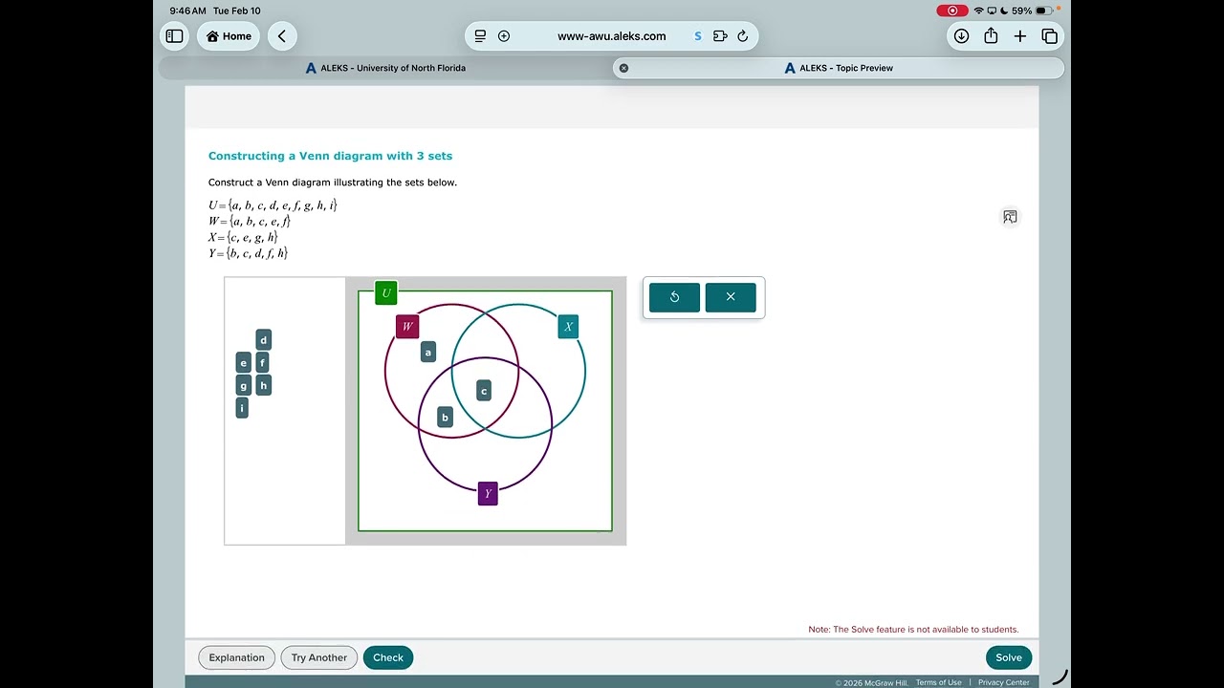Select the element tile e
The height and width of the screenshot is (688, 1224).
pos(244,363)
